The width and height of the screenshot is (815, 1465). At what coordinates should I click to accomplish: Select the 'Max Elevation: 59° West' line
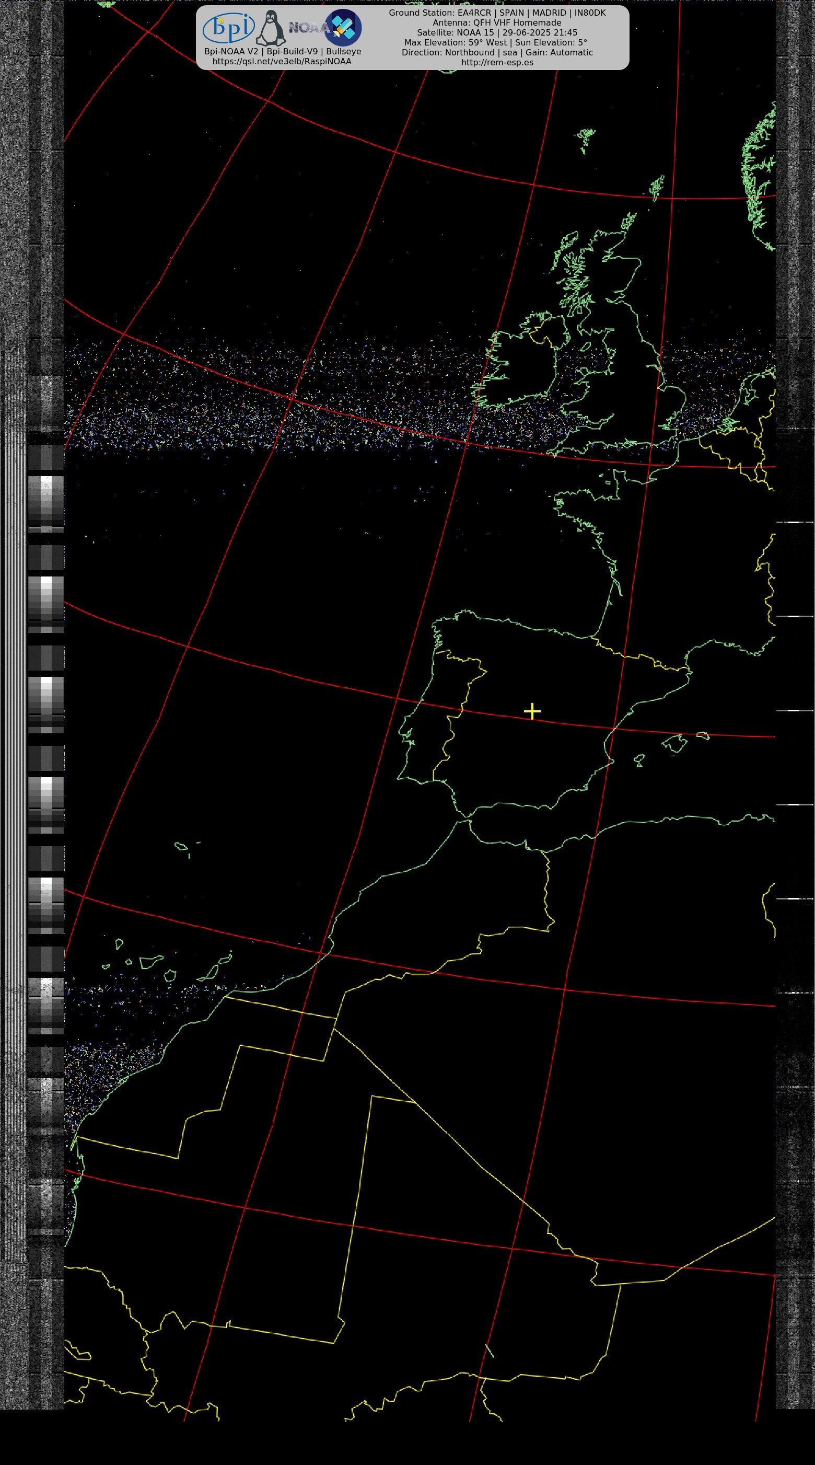coord(496,43)
